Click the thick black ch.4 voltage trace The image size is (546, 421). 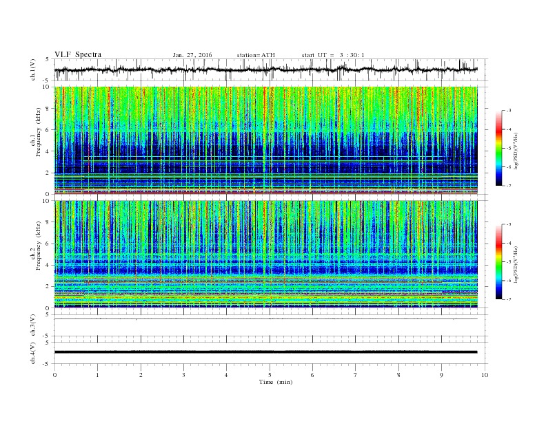click(265, 352)
